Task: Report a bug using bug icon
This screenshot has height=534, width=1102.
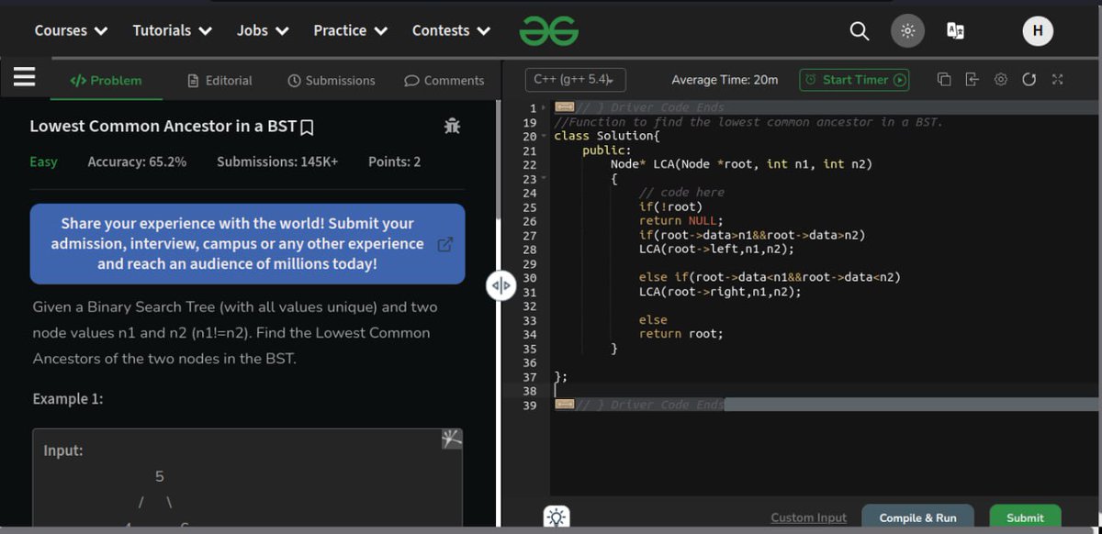Action: tap(452, 126)
